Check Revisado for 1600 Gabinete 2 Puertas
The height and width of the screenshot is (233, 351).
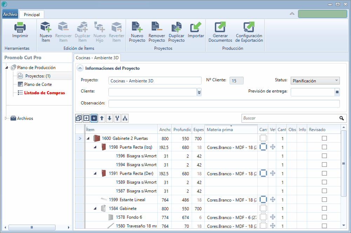(324, 138)
